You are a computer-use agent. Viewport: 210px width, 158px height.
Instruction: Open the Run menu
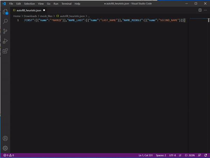coord(56,3)
